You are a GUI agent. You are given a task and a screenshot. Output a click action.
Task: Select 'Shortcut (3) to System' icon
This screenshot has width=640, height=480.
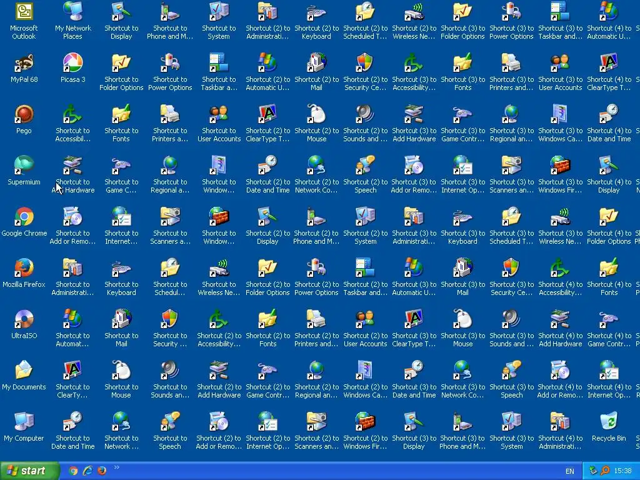click(511, 431)
